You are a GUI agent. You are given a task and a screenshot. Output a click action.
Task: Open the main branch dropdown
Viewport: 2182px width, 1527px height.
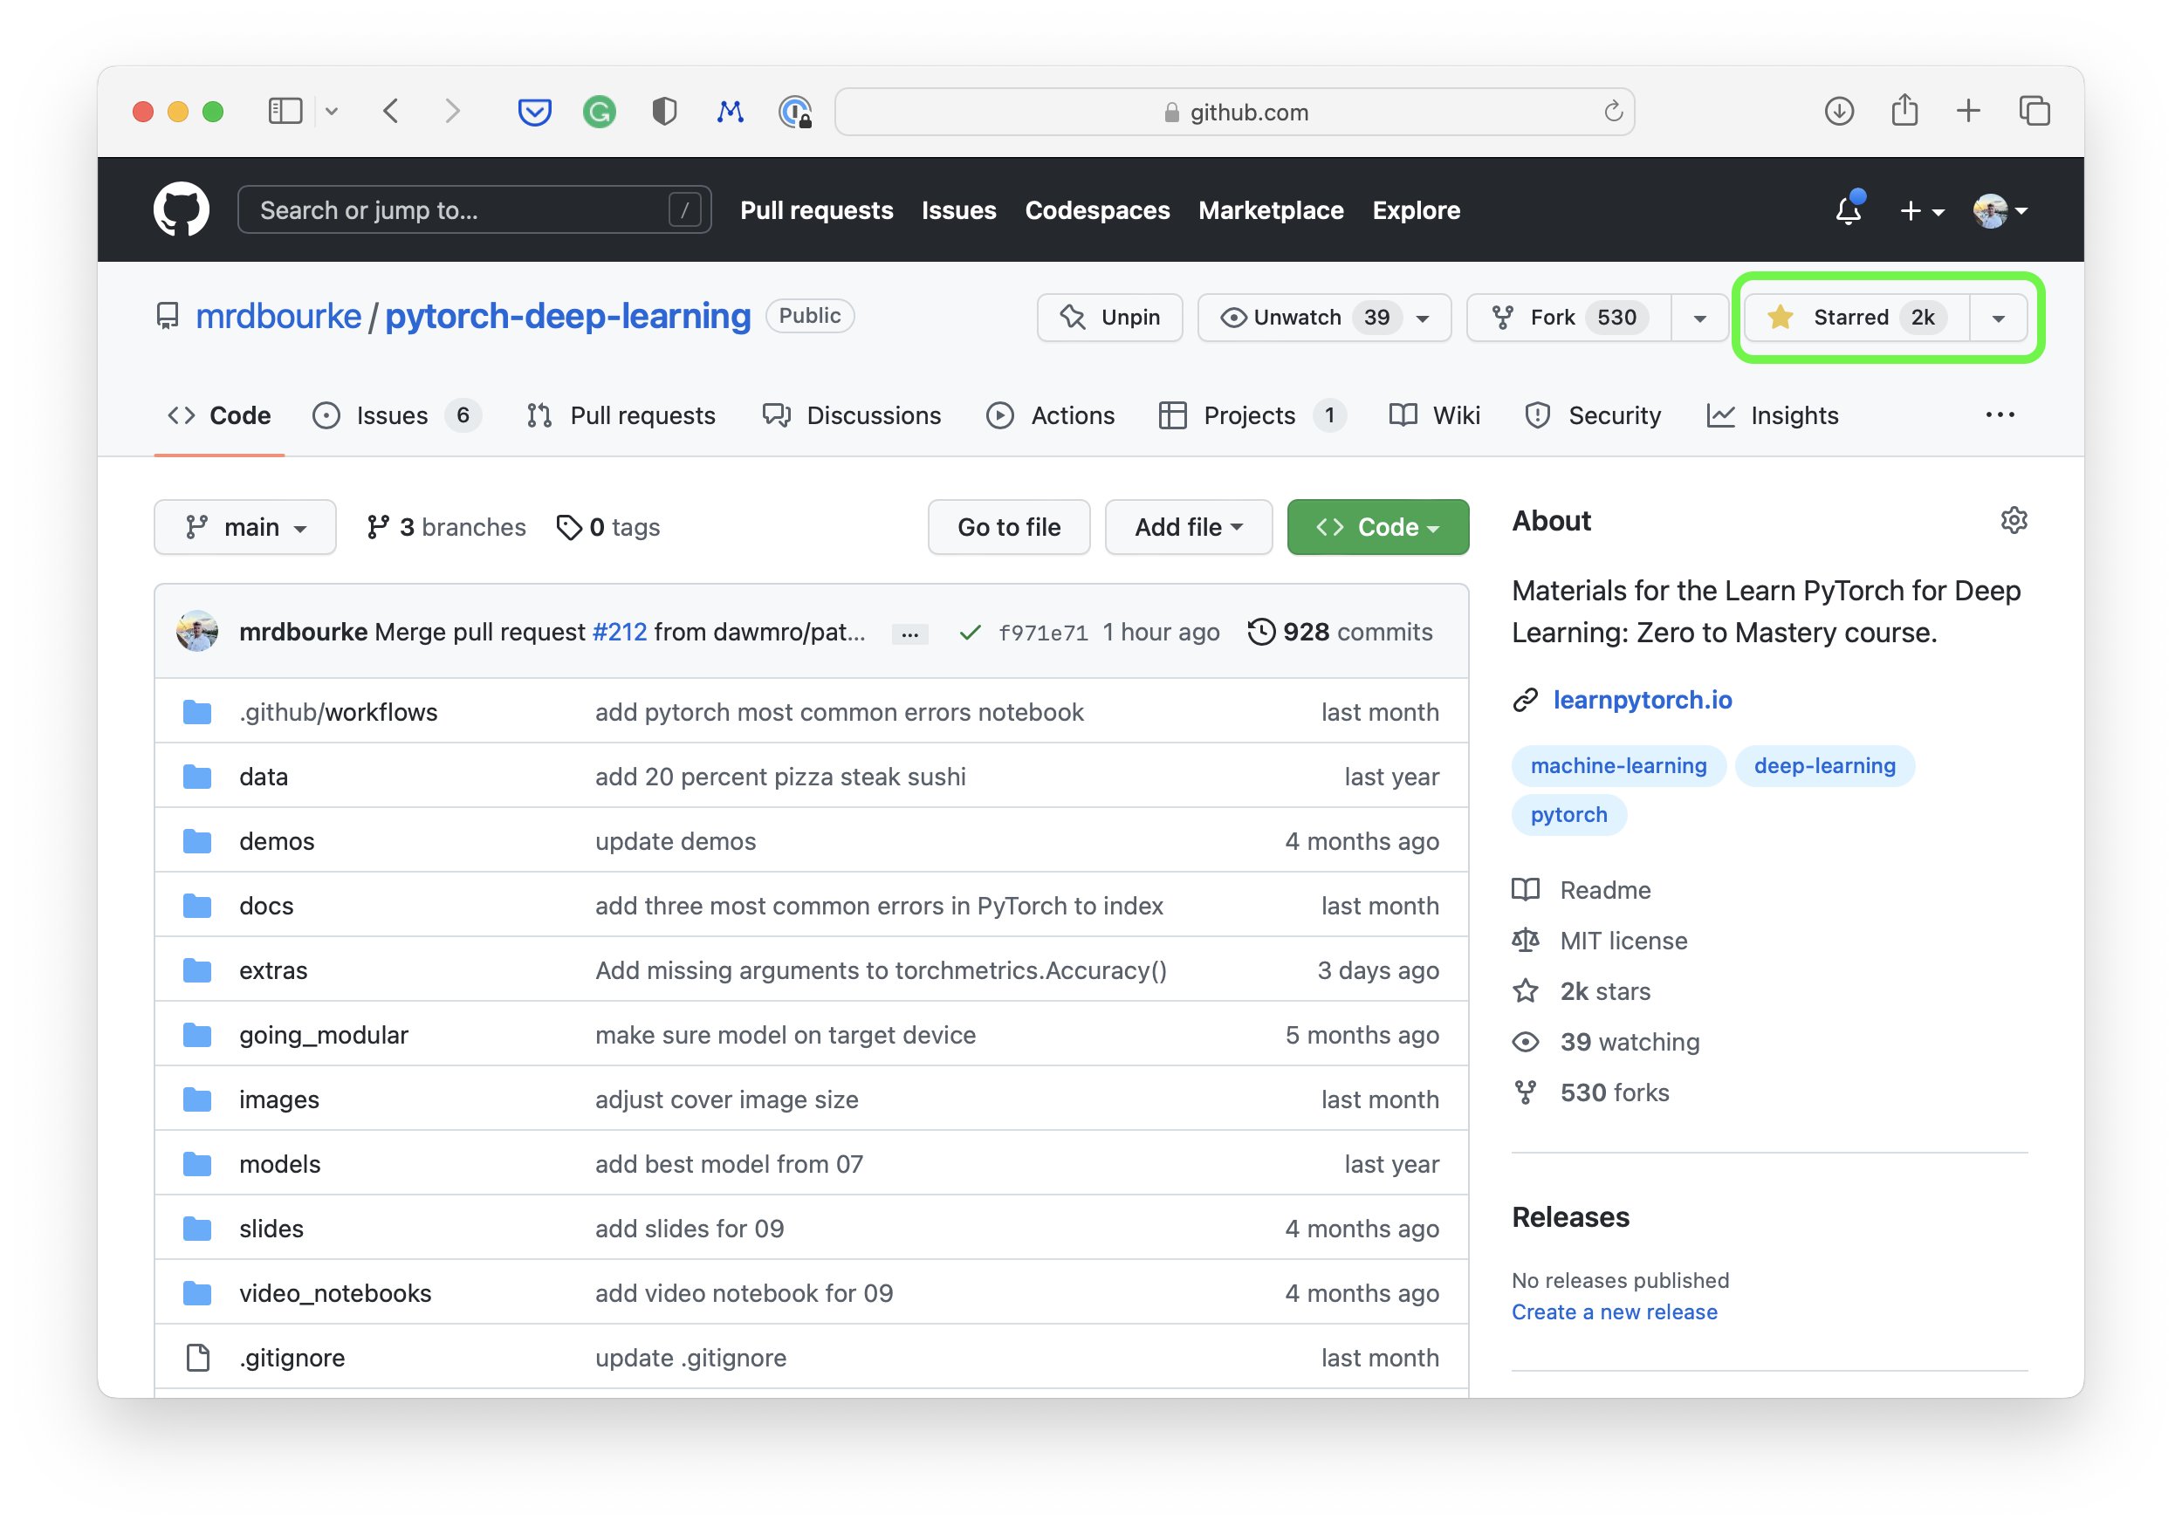[x=245, y=527]
